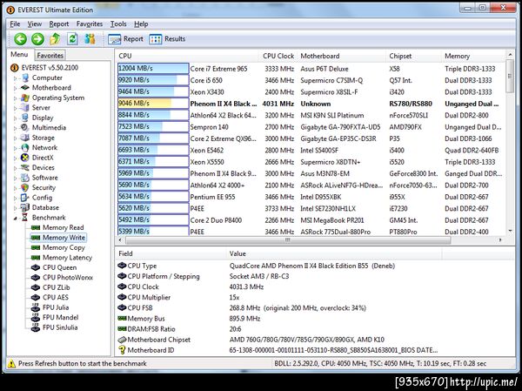
Task: Click vertical scrollbar down arrow of results
Action: 510,231
